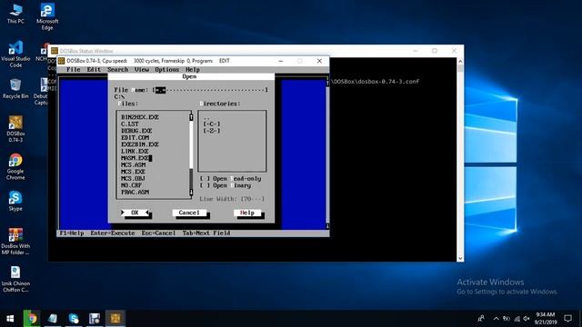Click the DOSBox window title bar icon
582x327 pixels.
tap(62, 61)
